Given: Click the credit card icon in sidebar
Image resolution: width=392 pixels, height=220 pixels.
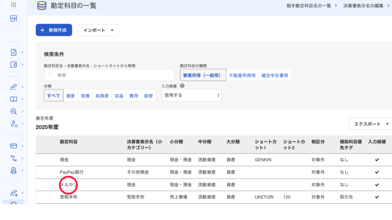Looking at the screenshot, I should [13, 146].
